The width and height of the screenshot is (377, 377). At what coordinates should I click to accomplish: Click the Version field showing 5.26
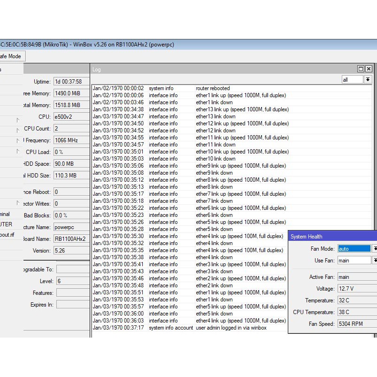(70, 251)
